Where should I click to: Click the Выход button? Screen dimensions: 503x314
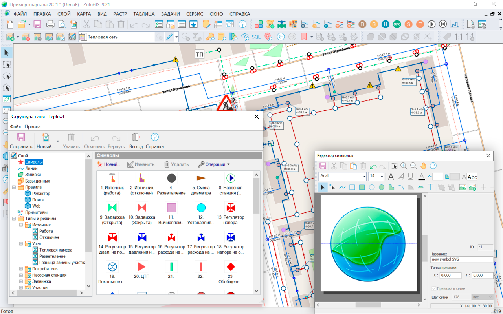coord(136,141)
